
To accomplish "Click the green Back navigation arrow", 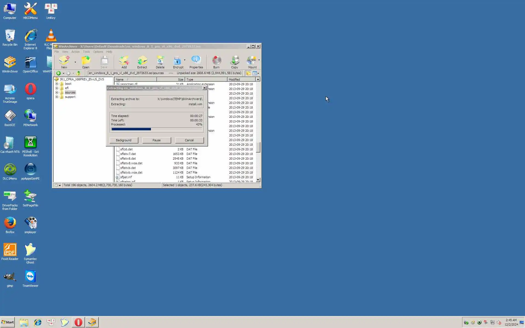I will [x=58, y=73].
